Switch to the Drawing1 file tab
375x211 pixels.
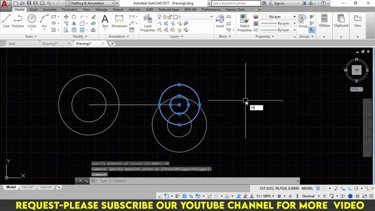coord(50,43)
